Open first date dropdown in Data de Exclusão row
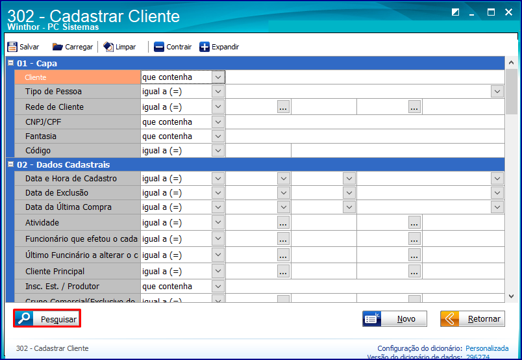 tap(284, 193)
